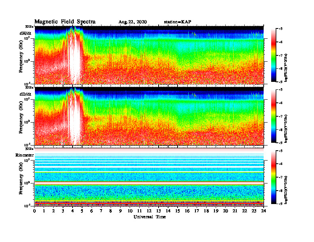
Task: Click the "-6" tick on Riometer color bar
Action: [281, 164]
